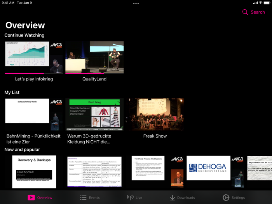Select the "Continue Watching" section heading

click(24, 35)
